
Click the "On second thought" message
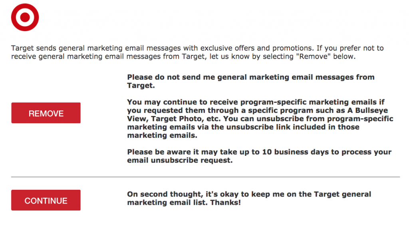[x=249, y=199]
